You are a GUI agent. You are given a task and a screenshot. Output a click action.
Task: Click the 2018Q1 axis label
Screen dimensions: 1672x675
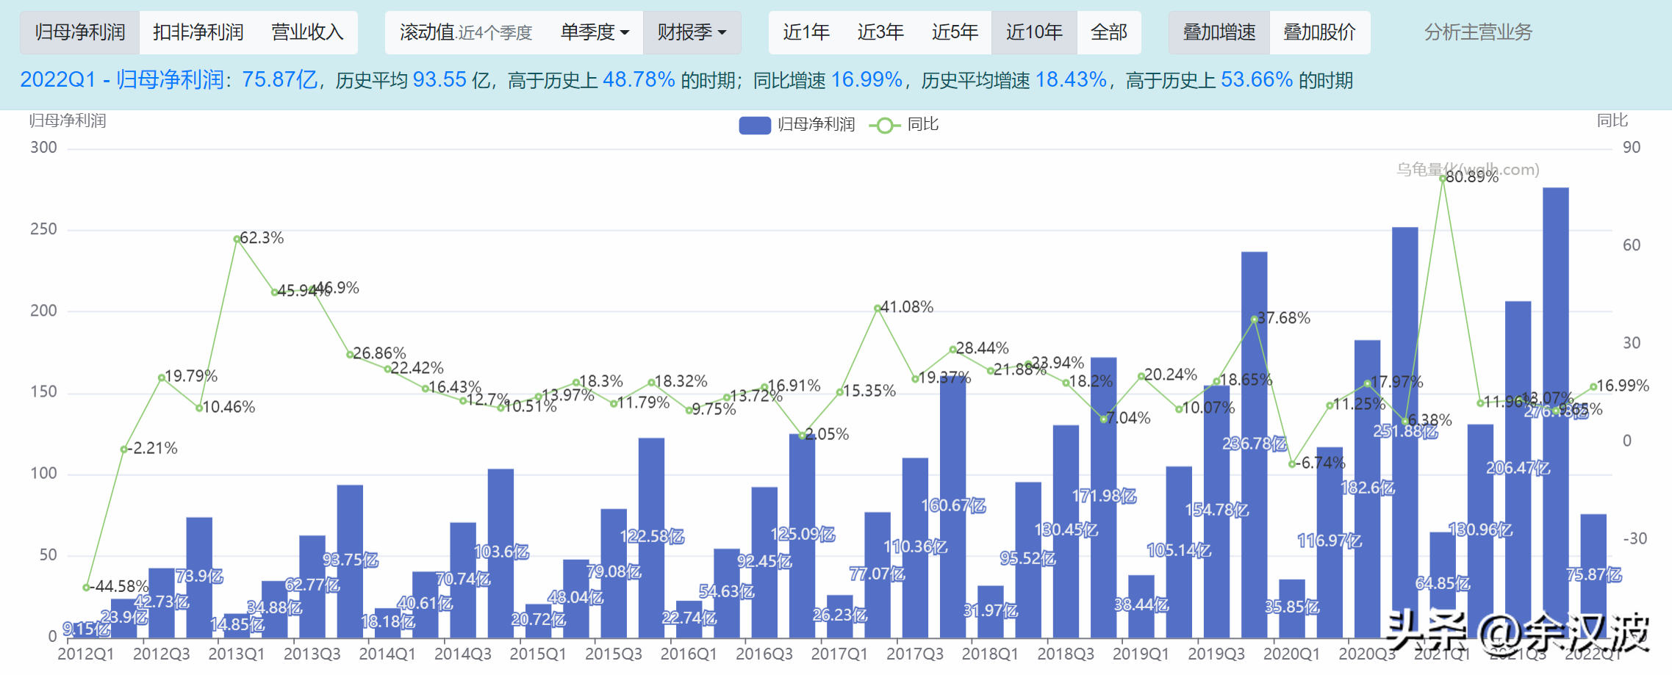click(x=990, y=654)
